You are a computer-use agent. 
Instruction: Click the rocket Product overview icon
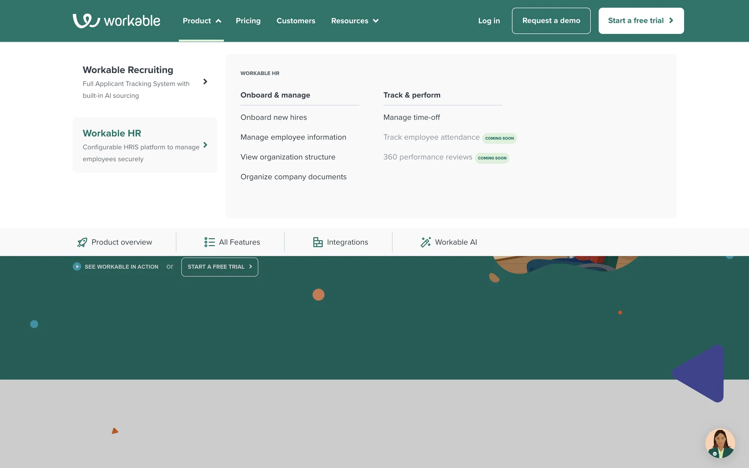click(82, 242)
